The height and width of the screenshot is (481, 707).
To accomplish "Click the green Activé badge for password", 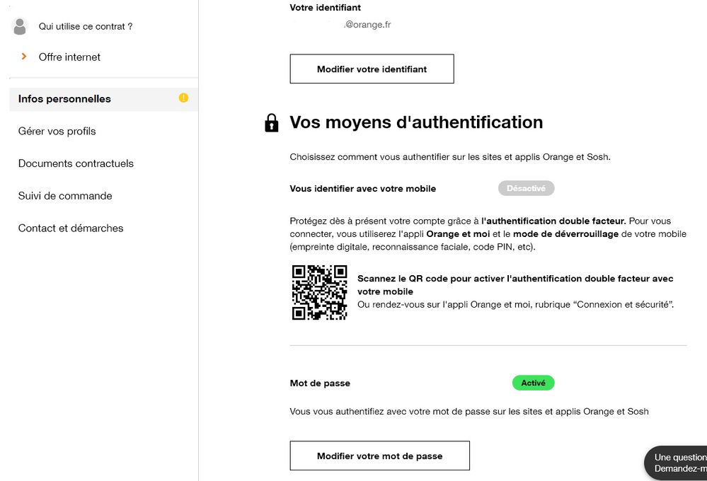I will pyautogui.click(x=534, y=383).
